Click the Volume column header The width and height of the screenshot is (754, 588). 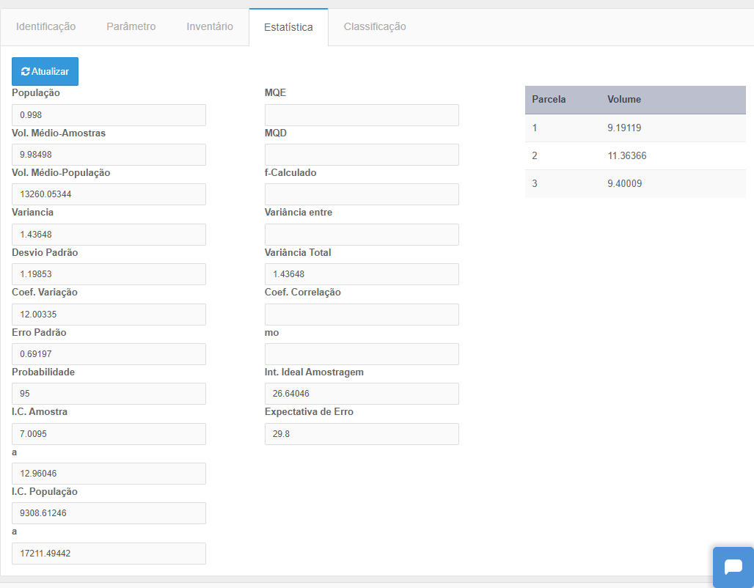pyautogui.click(x=624, y=100)
